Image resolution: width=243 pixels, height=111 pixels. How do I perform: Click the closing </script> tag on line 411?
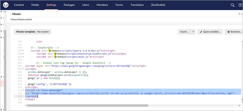pyautogui.click(x=31, y=87)
